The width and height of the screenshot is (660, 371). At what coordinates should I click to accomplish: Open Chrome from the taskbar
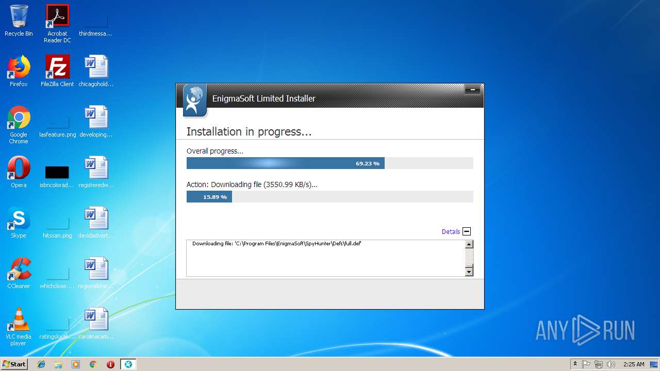pyautogui.click(x=93, y=364)
